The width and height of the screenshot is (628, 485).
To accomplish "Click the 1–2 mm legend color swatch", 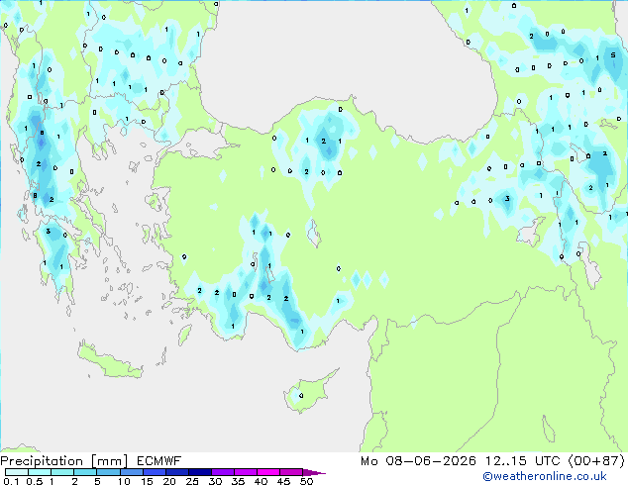I will (62, 472).
